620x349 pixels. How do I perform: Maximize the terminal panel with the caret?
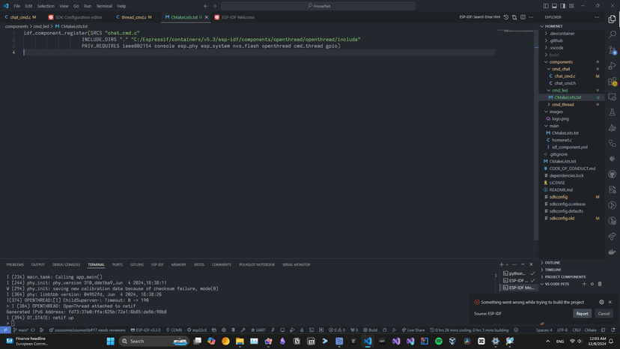click(523, 264)
